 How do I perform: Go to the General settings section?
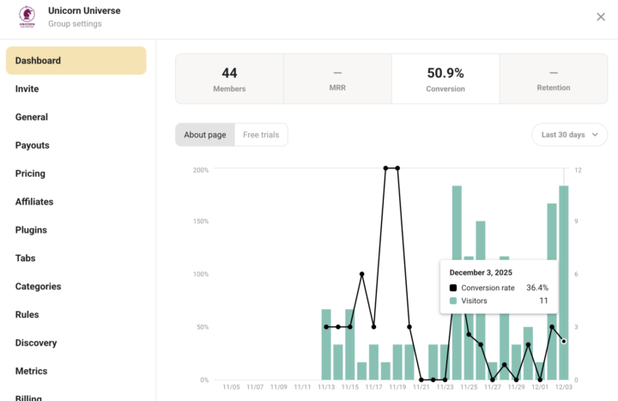pos(32,117)
